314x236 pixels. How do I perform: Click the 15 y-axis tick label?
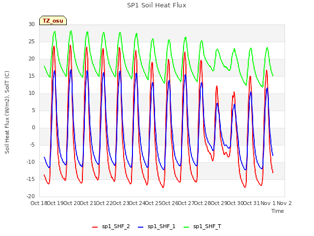point(31,76)
